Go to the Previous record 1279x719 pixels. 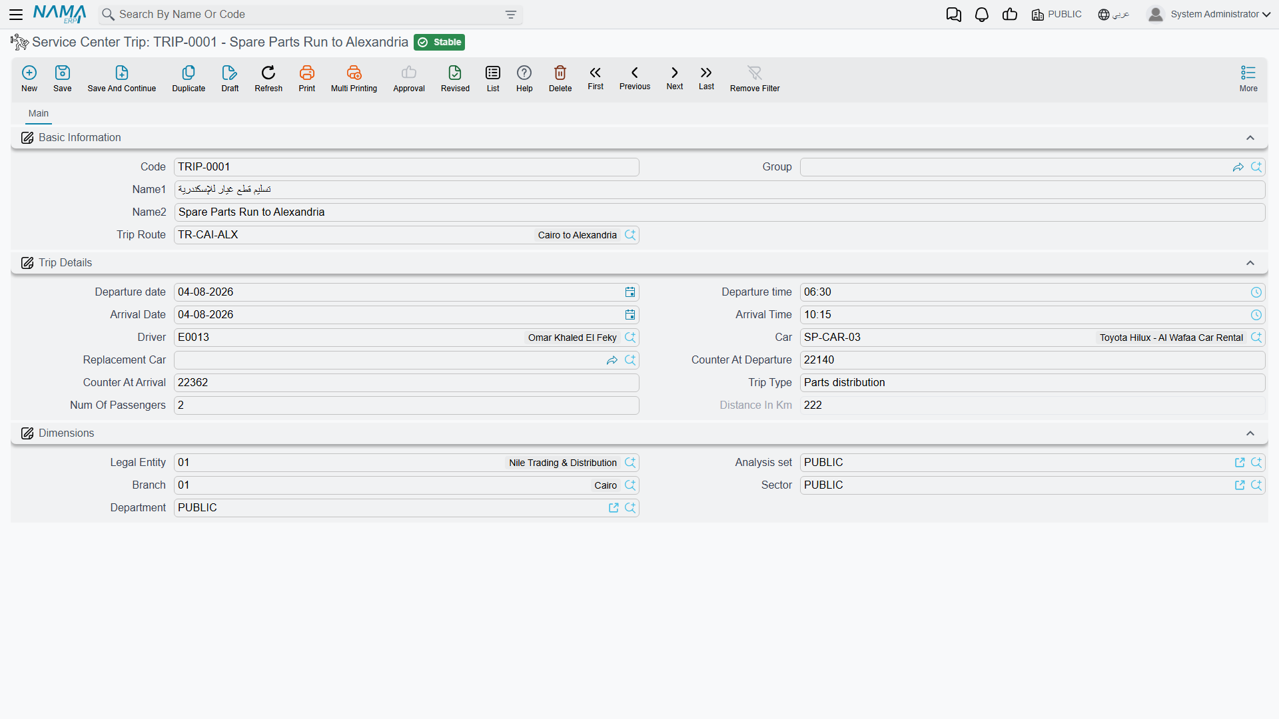[635, 78]
